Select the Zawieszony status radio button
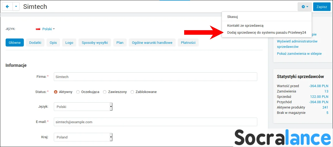 (105, 92)
